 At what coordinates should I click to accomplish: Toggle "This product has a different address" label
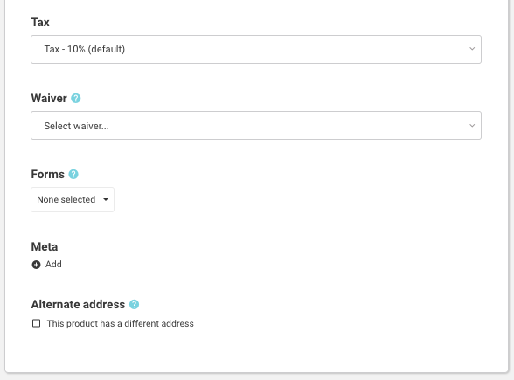pos(121,323)
